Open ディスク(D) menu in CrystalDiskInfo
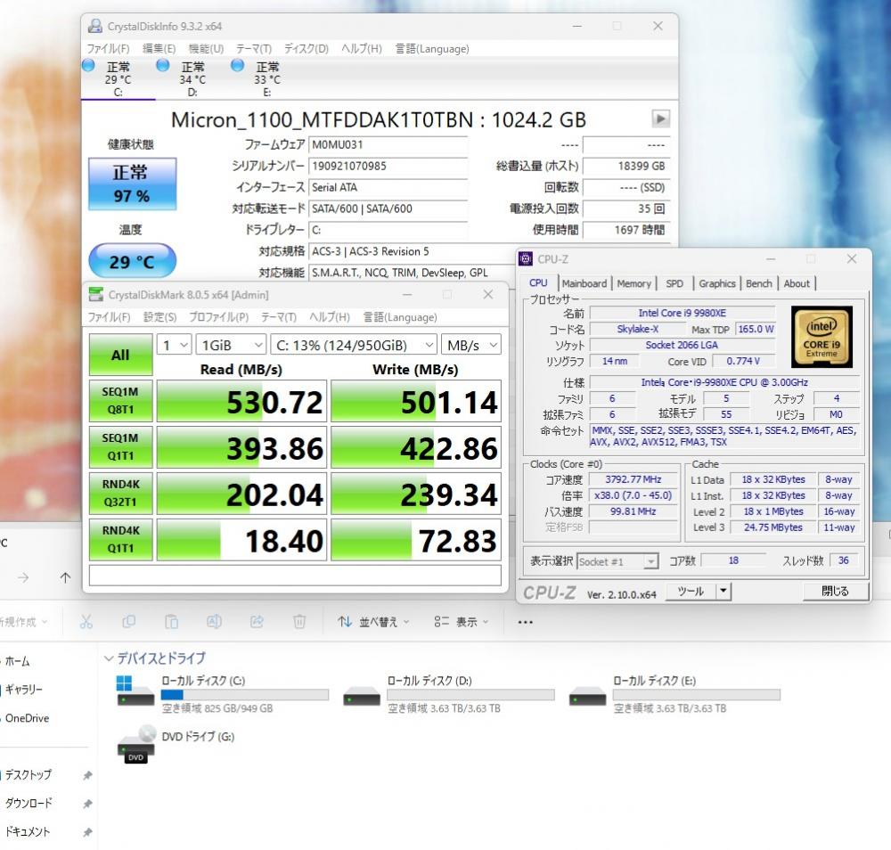 [307, 48]
